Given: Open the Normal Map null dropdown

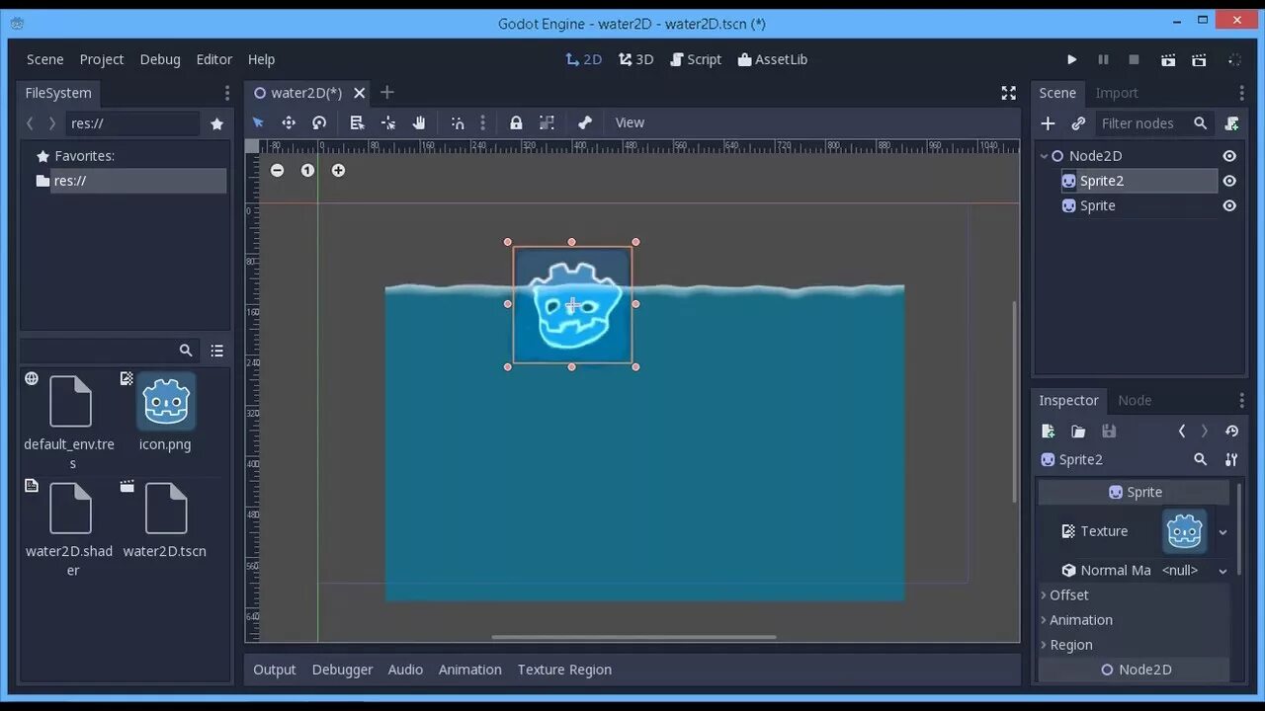Looking at the screenshot, I should [x=1195, y=570].
